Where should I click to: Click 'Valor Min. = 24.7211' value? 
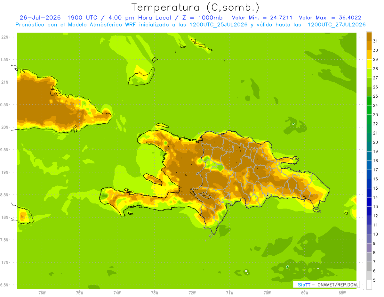[262, 18]
